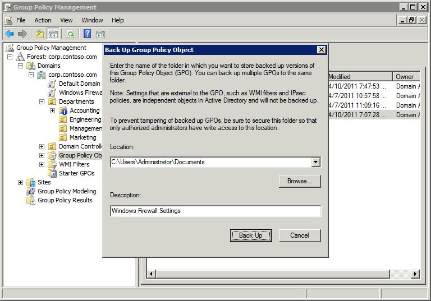The height and width of the screenshot is (301, 431).
Task: Click the Up one level folder icon
Action: point(40,34)
